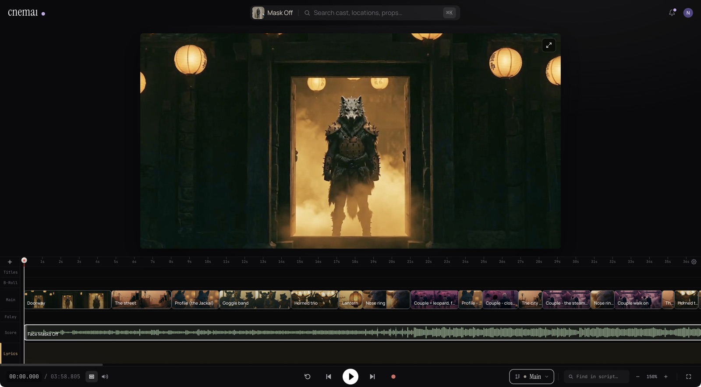
Task: Toggle the captions display icon
Action: coord(92,376)
